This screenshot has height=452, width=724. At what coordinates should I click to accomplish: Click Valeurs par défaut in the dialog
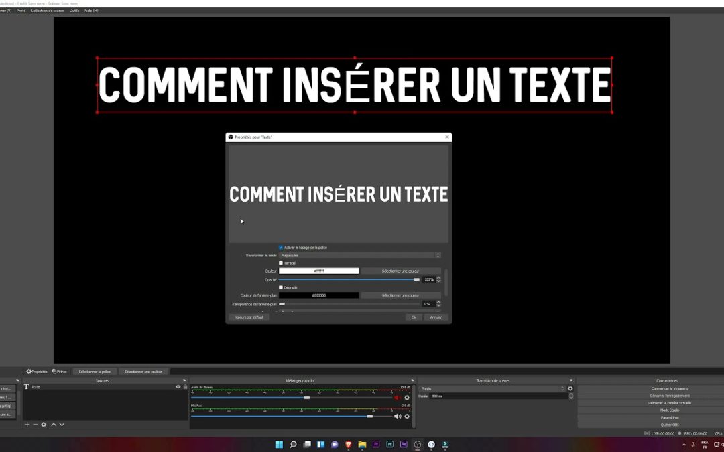coord(249,317)
